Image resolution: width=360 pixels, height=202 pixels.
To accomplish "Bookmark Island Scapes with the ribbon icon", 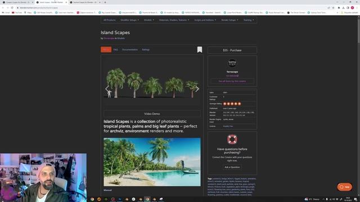I will click(200, 49).
